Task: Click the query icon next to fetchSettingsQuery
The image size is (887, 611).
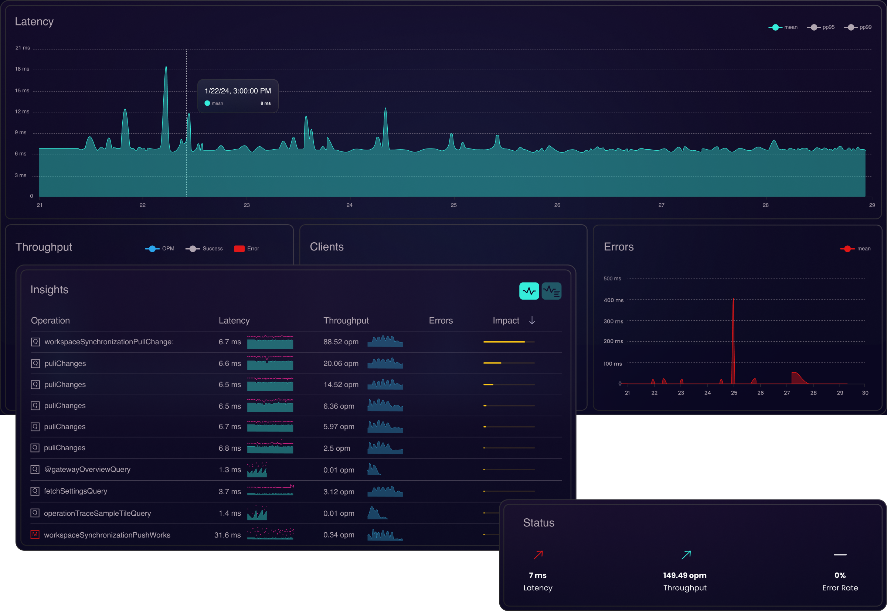Action: 35,491
